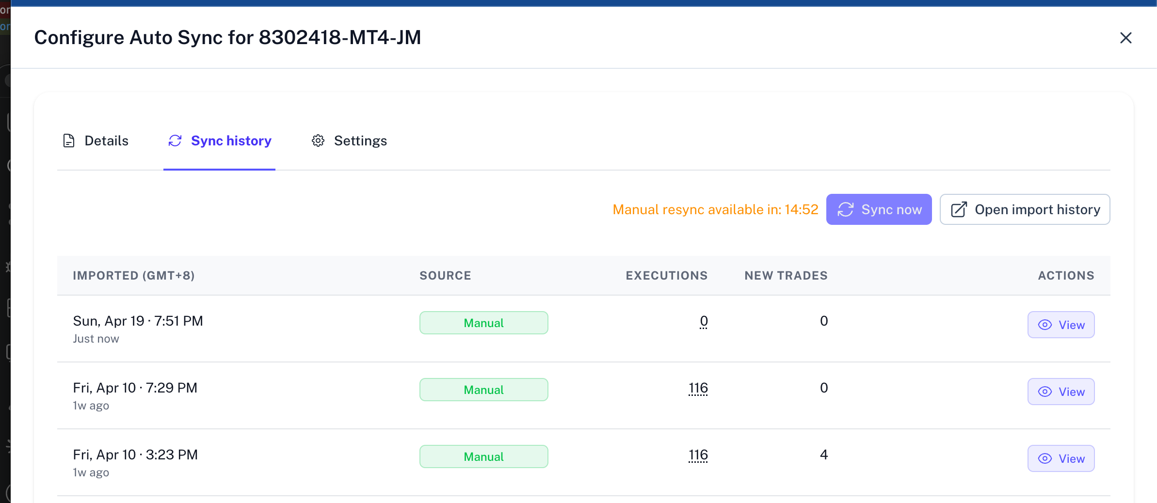This screenshot has width=1157, height=503.
Task: Click the Imported (GMT+8) column header
Action: click(134, 276)
